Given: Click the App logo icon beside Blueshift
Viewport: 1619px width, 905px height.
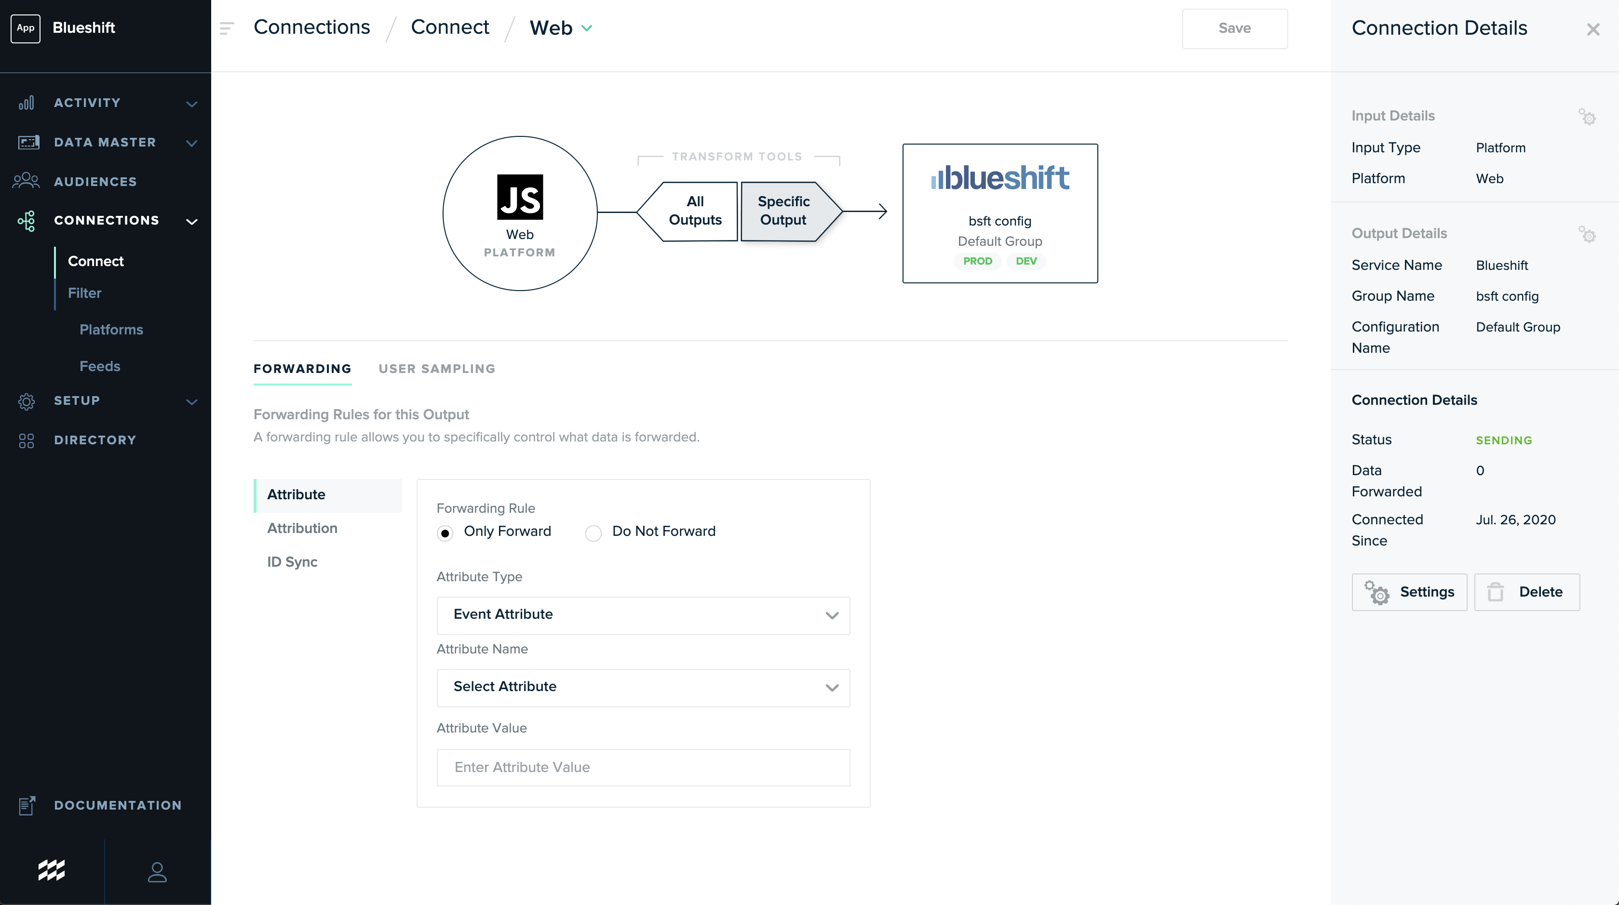Looking at the screenshot, I should click(26, 28).
